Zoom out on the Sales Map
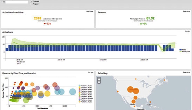192x110 pixels. (99, 82)
